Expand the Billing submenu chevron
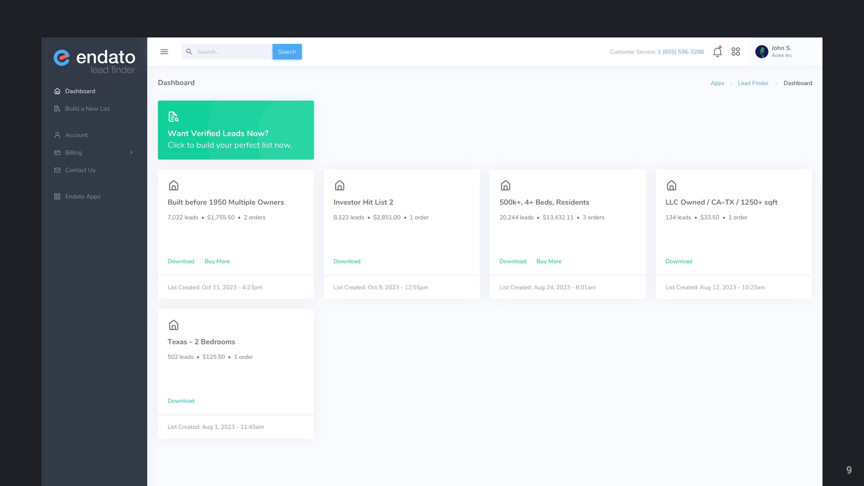864x486 pixels. click(131, 153)
